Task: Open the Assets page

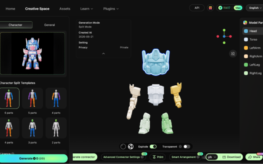Action: tap(65, 9)
